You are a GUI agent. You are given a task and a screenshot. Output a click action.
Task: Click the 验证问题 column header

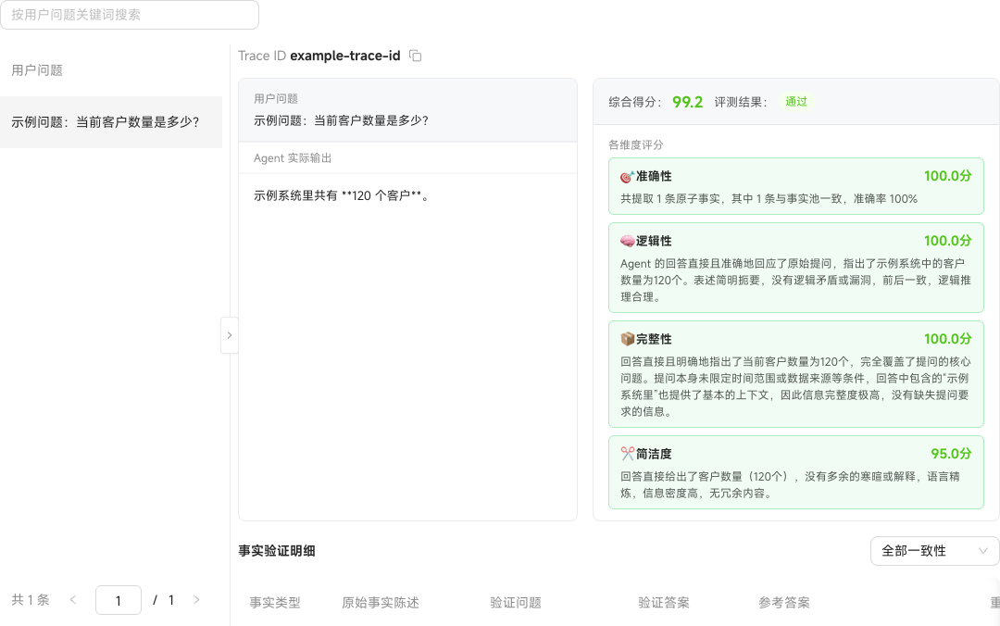click(x=516, y=603)
